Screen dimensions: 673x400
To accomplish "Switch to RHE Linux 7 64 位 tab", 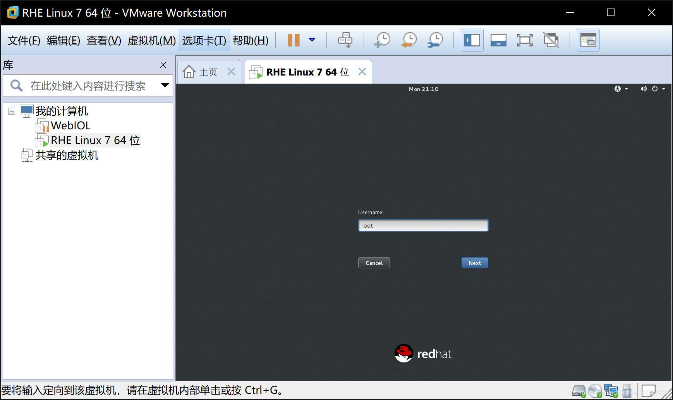I will [307, 72].
